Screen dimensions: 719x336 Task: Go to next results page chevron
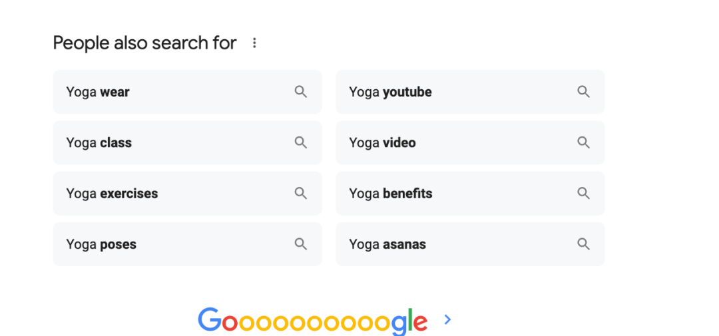[x=447, y=320]
